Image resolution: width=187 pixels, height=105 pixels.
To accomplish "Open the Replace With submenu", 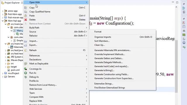I will 56,101.
